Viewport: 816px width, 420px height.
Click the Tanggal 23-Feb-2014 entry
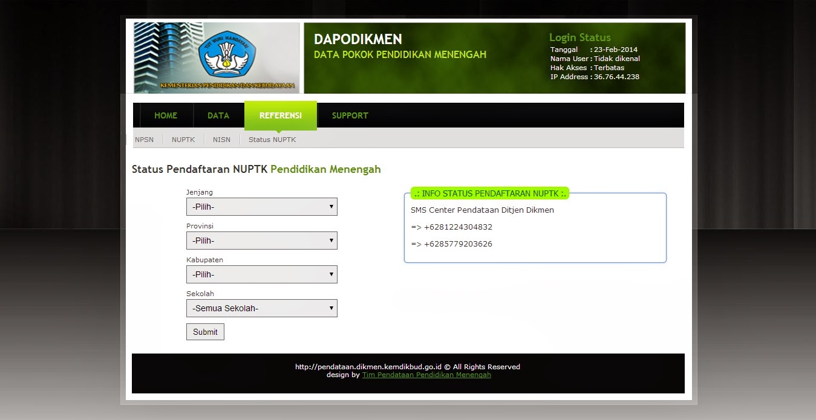pyautogui.click(x=594, y=50)
